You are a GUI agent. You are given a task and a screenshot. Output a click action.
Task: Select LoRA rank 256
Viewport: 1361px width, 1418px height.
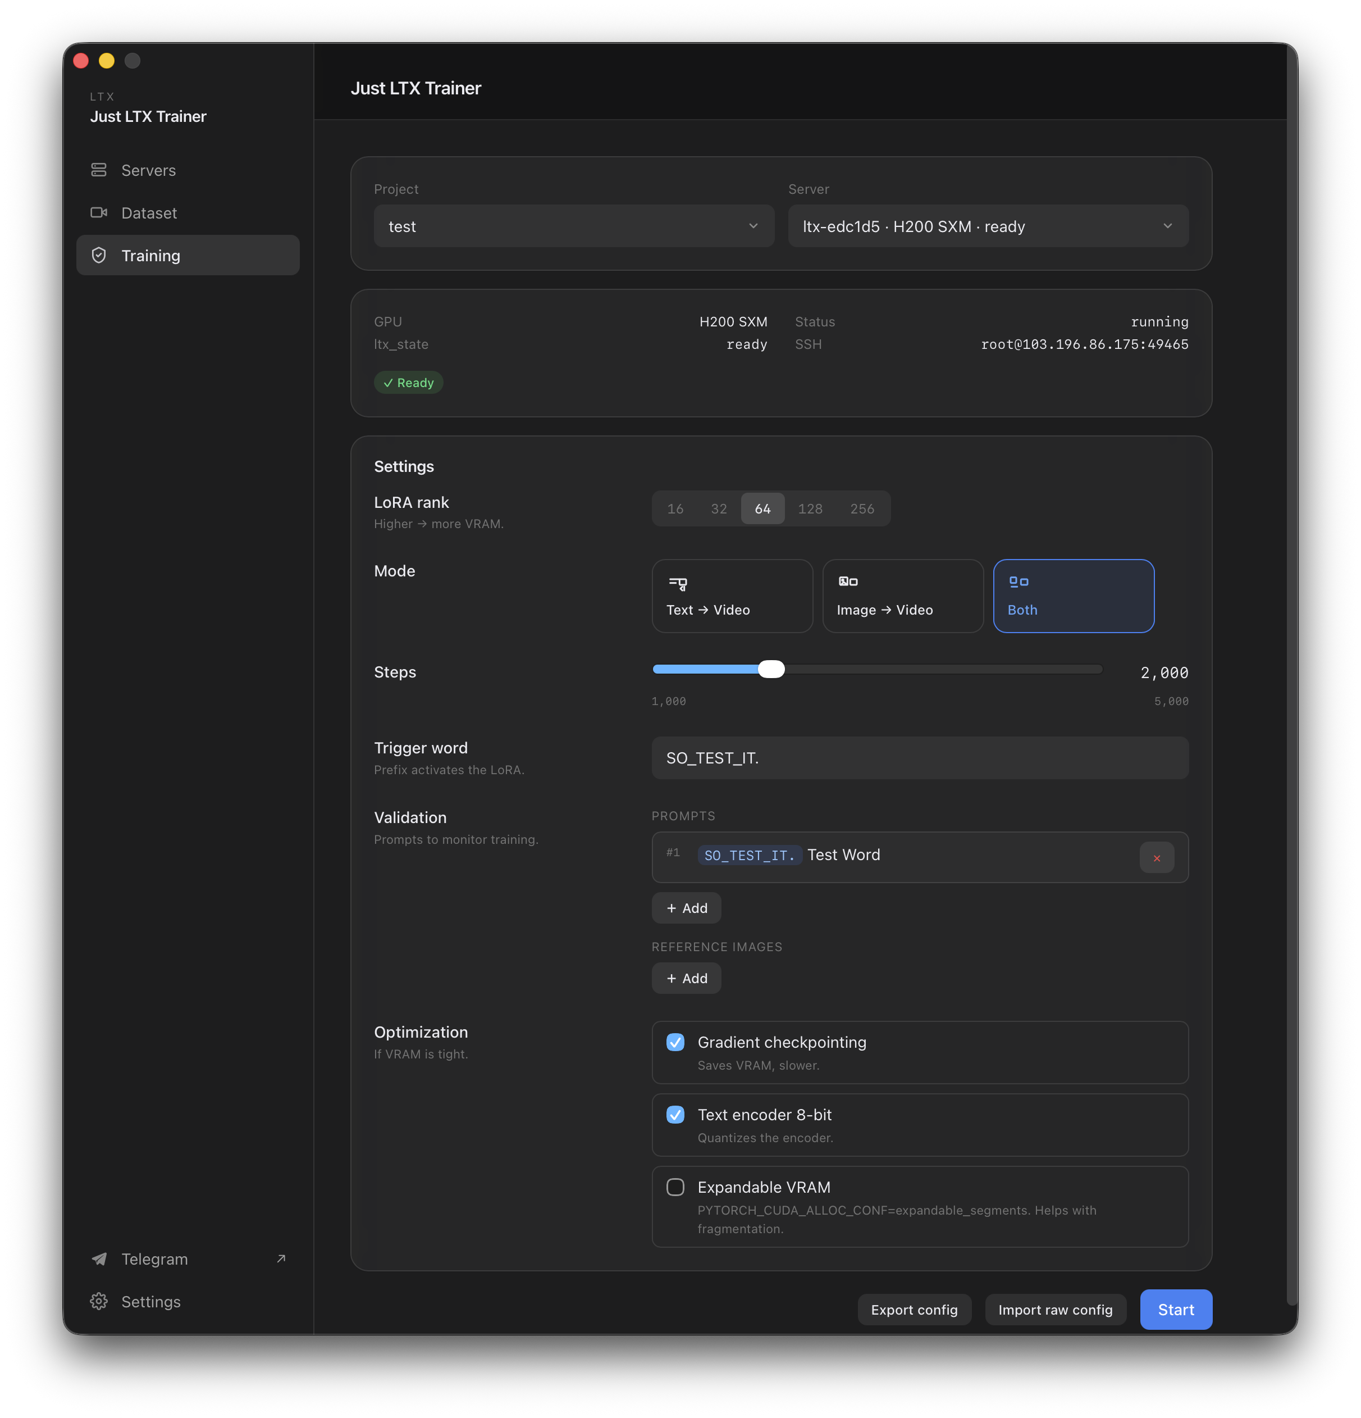[862, 508]
